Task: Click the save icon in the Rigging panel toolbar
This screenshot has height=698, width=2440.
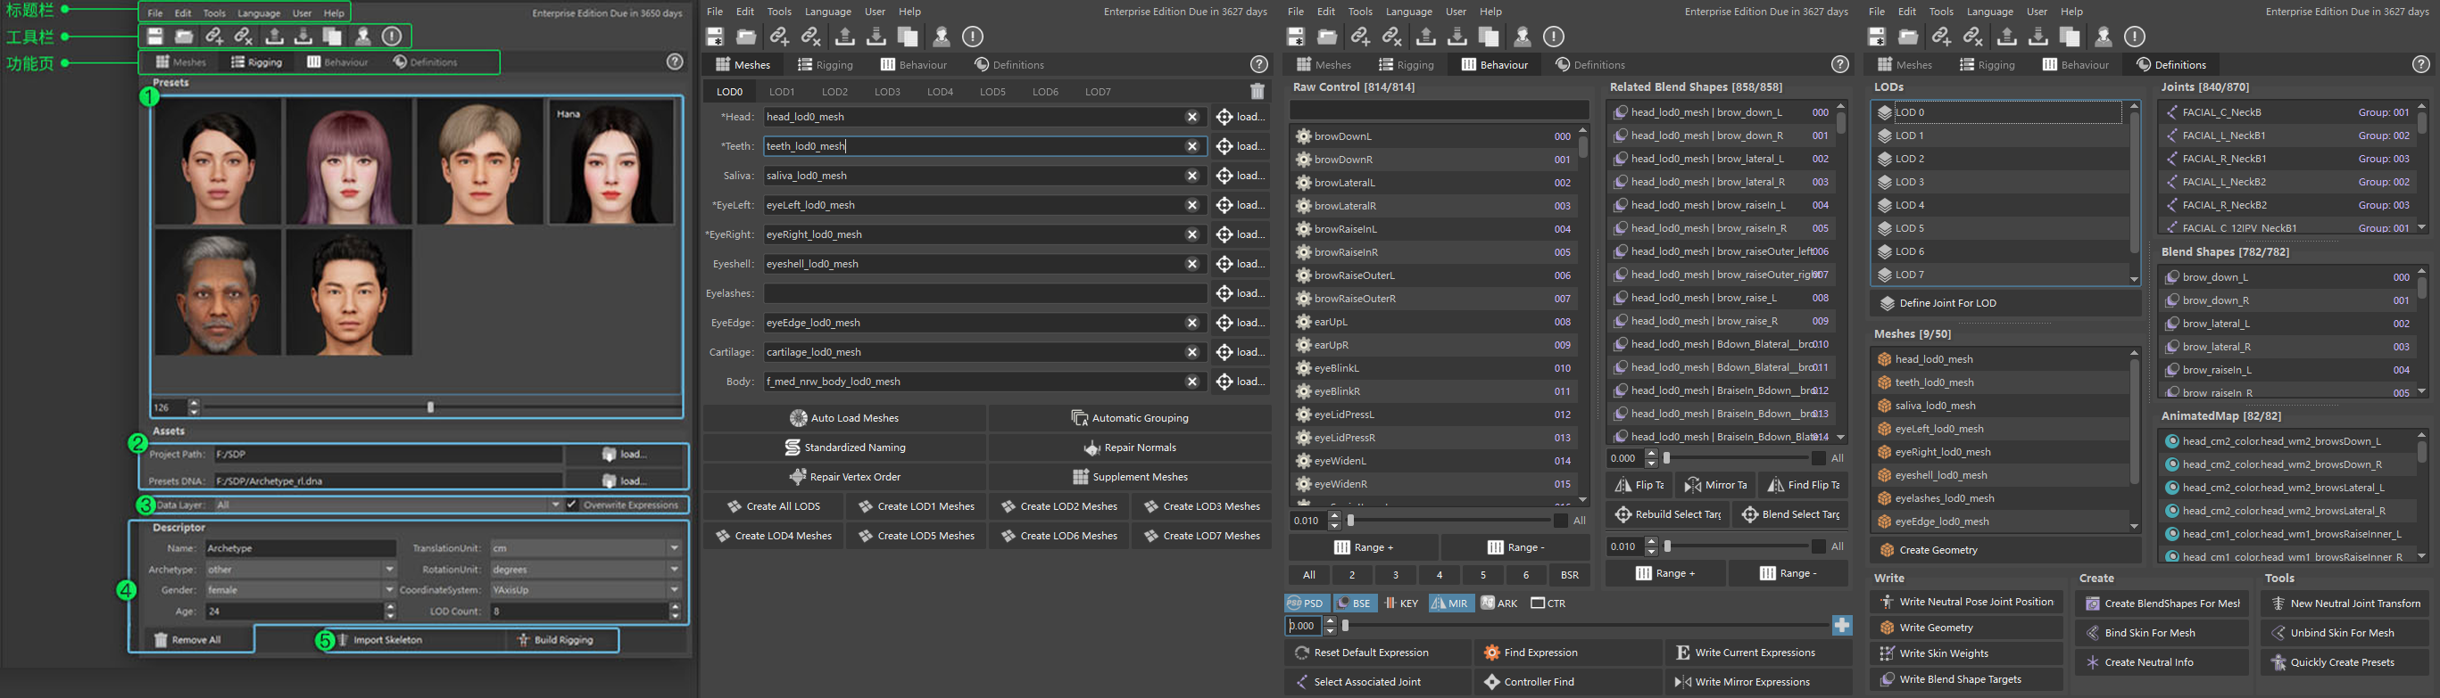Action: tap(155, 37)
